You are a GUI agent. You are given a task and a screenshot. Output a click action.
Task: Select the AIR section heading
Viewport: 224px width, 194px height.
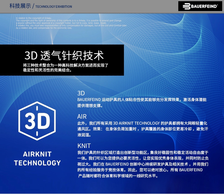click(x=82, y=117)
